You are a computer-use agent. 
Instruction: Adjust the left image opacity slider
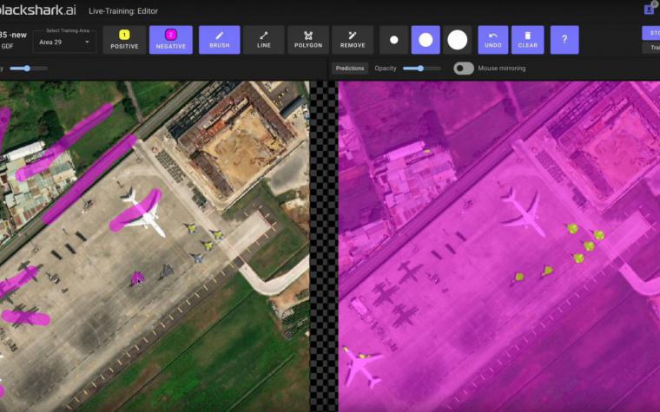[x=28, y=69]
